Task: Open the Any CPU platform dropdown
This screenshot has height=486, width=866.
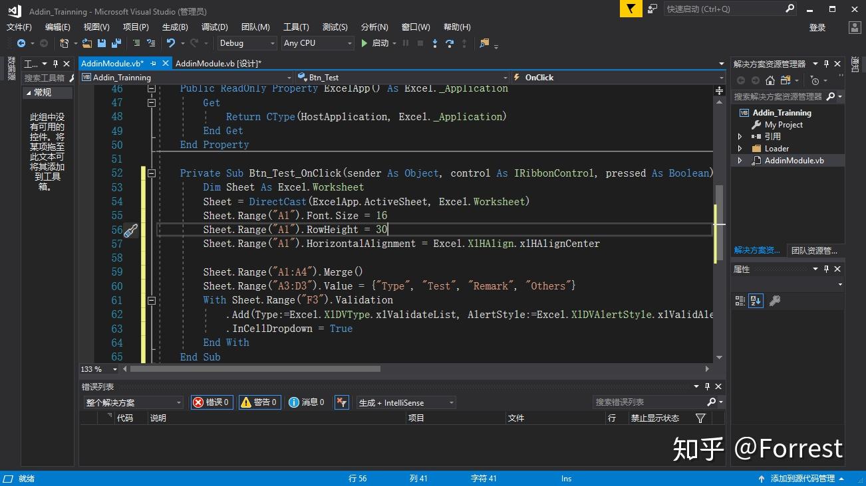Action: click(x=317, y=43)
